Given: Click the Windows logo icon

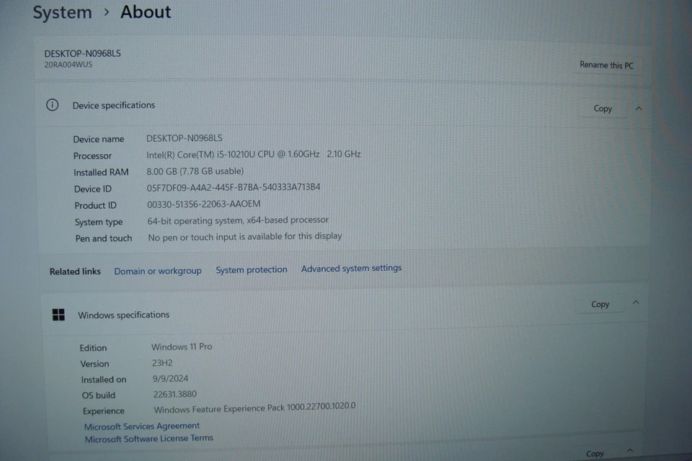Looking at the screenshot, I should tap(58, 315).
